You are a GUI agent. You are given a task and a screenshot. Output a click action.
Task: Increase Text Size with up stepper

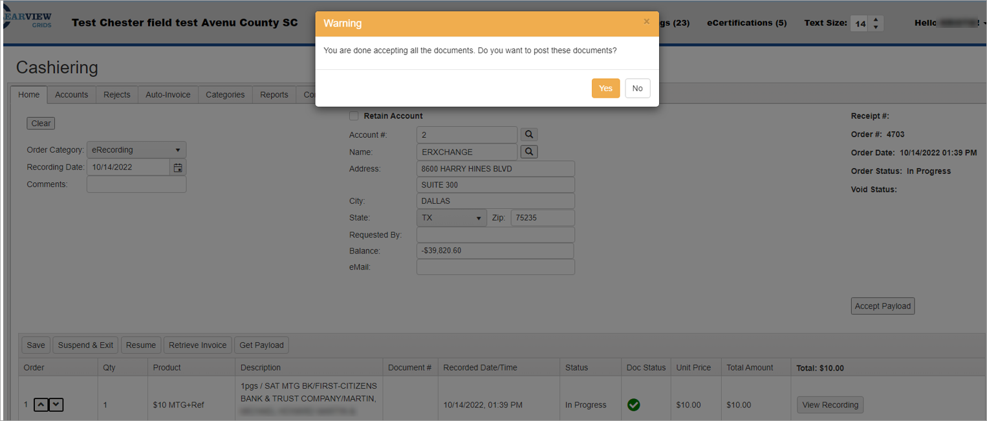tap(876, 19)
